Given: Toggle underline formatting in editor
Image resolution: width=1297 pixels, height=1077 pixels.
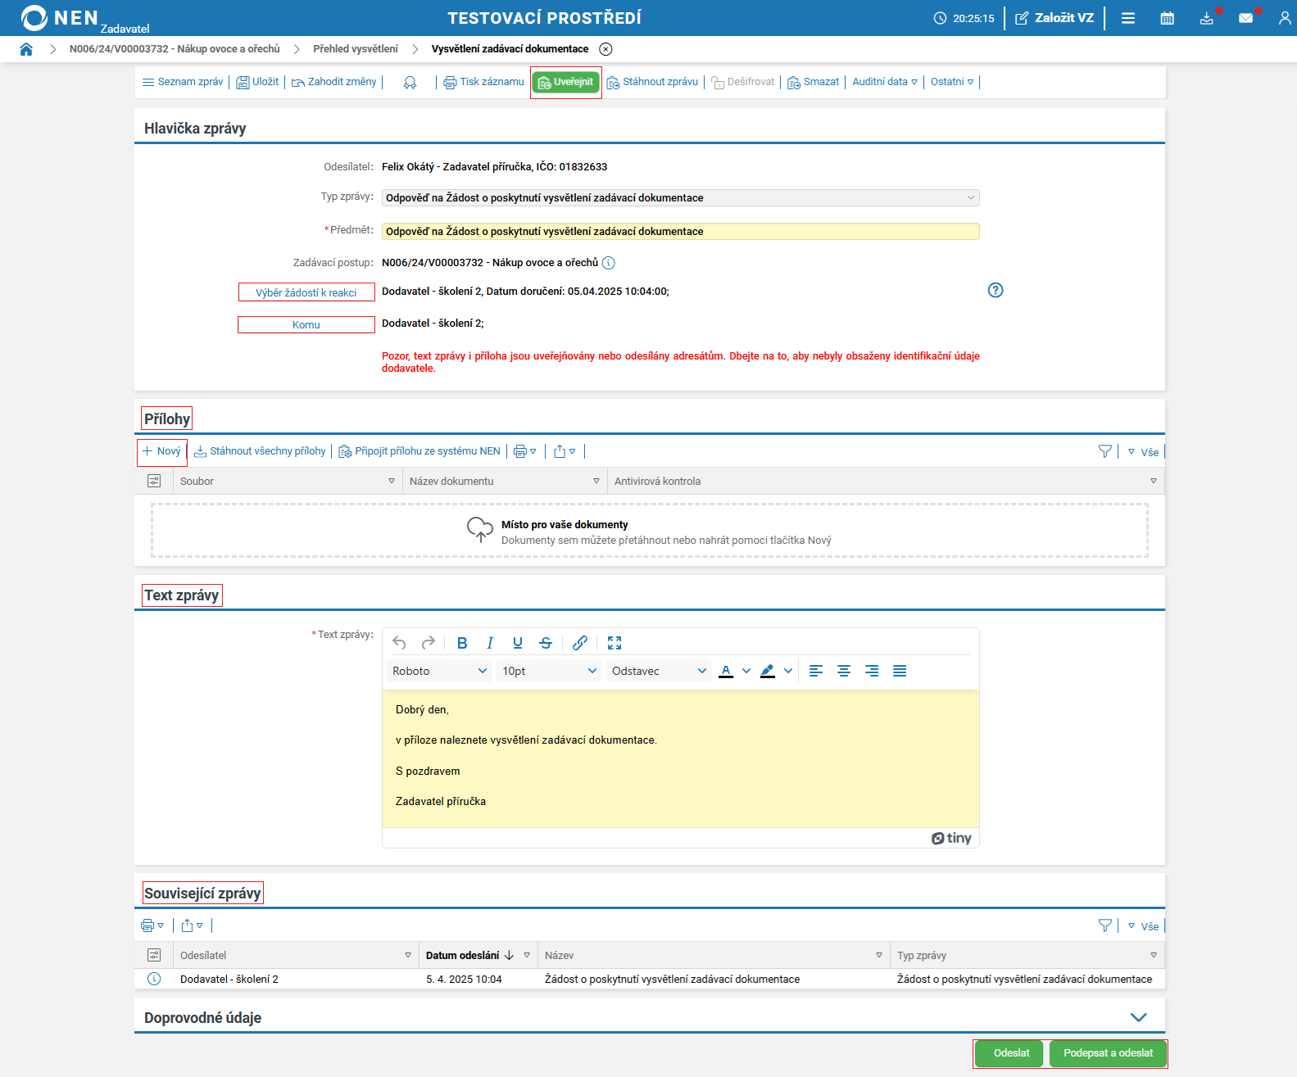Looking at the screenshot, I should [x=518, y=643].
